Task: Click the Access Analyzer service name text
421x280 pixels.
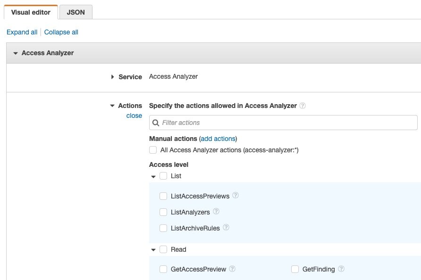Action: coord(173,77)
